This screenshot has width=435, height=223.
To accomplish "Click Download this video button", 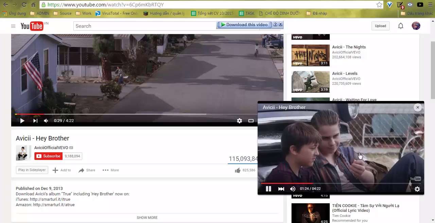I will point(244,24).
